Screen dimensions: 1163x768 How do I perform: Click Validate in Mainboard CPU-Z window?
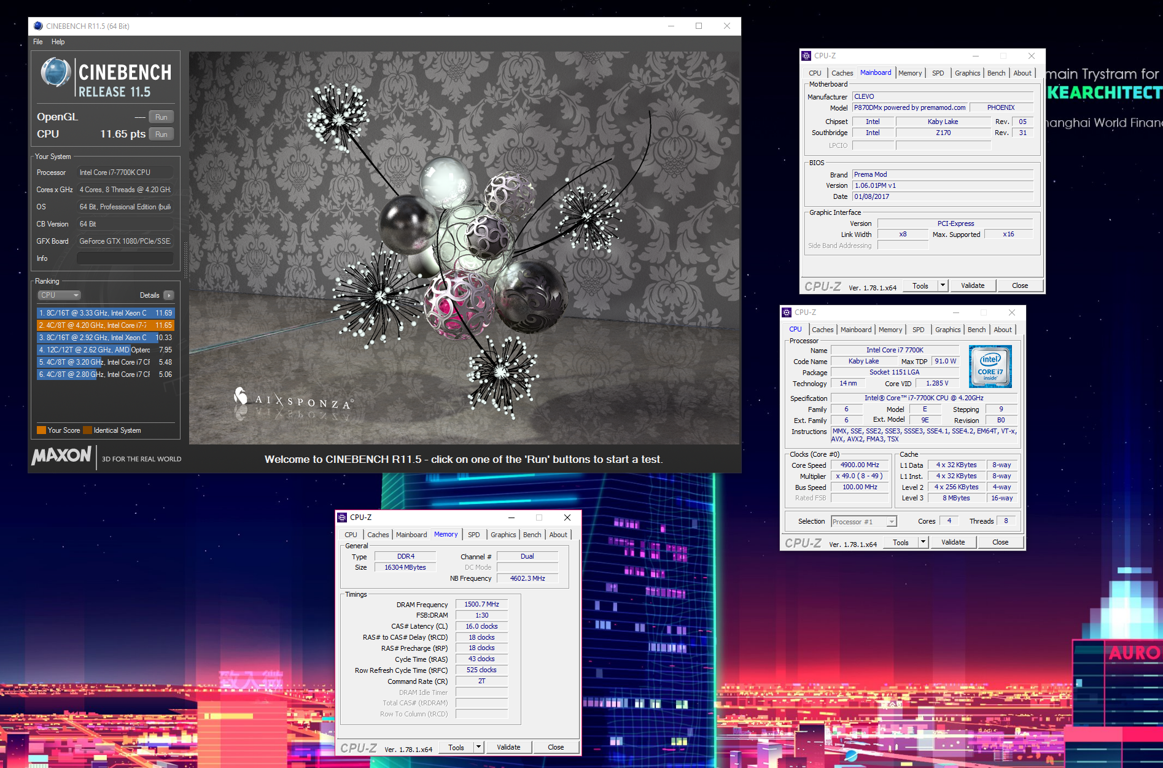coord(973,285)
